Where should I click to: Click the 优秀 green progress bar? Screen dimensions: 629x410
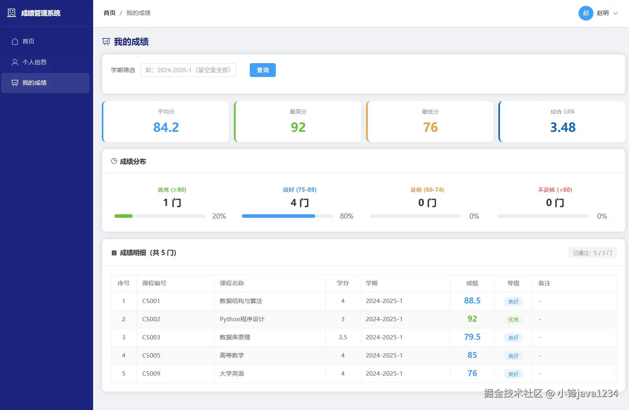coord(160,216)
